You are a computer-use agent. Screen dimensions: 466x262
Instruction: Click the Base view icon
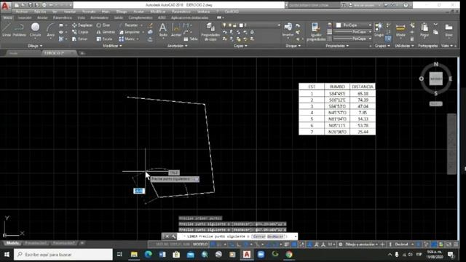(x=449, y=30)
